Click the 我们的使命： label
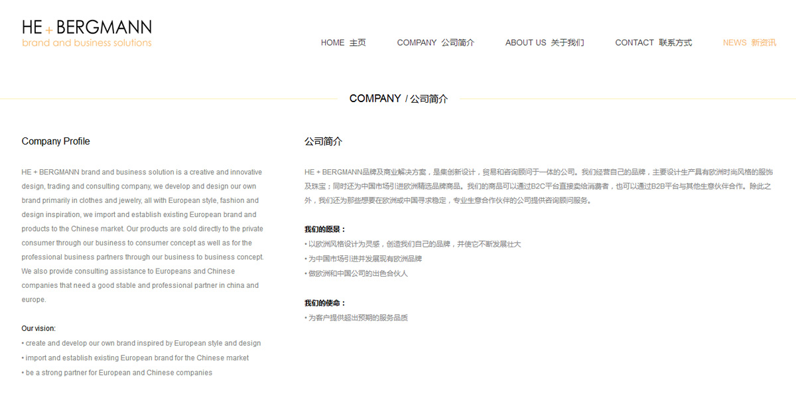Image resolution: width=796 pixels, height=398 pixels. (325, 303)
